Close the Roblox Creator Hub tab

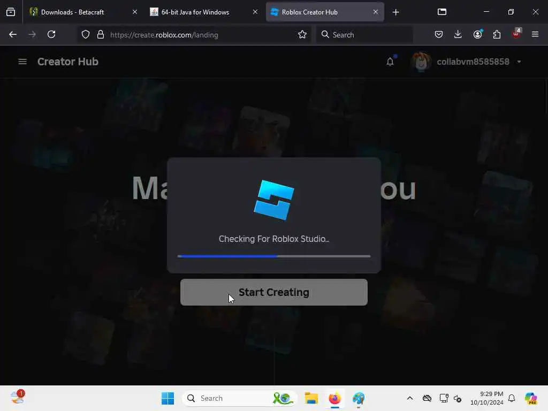coord(375,12)
